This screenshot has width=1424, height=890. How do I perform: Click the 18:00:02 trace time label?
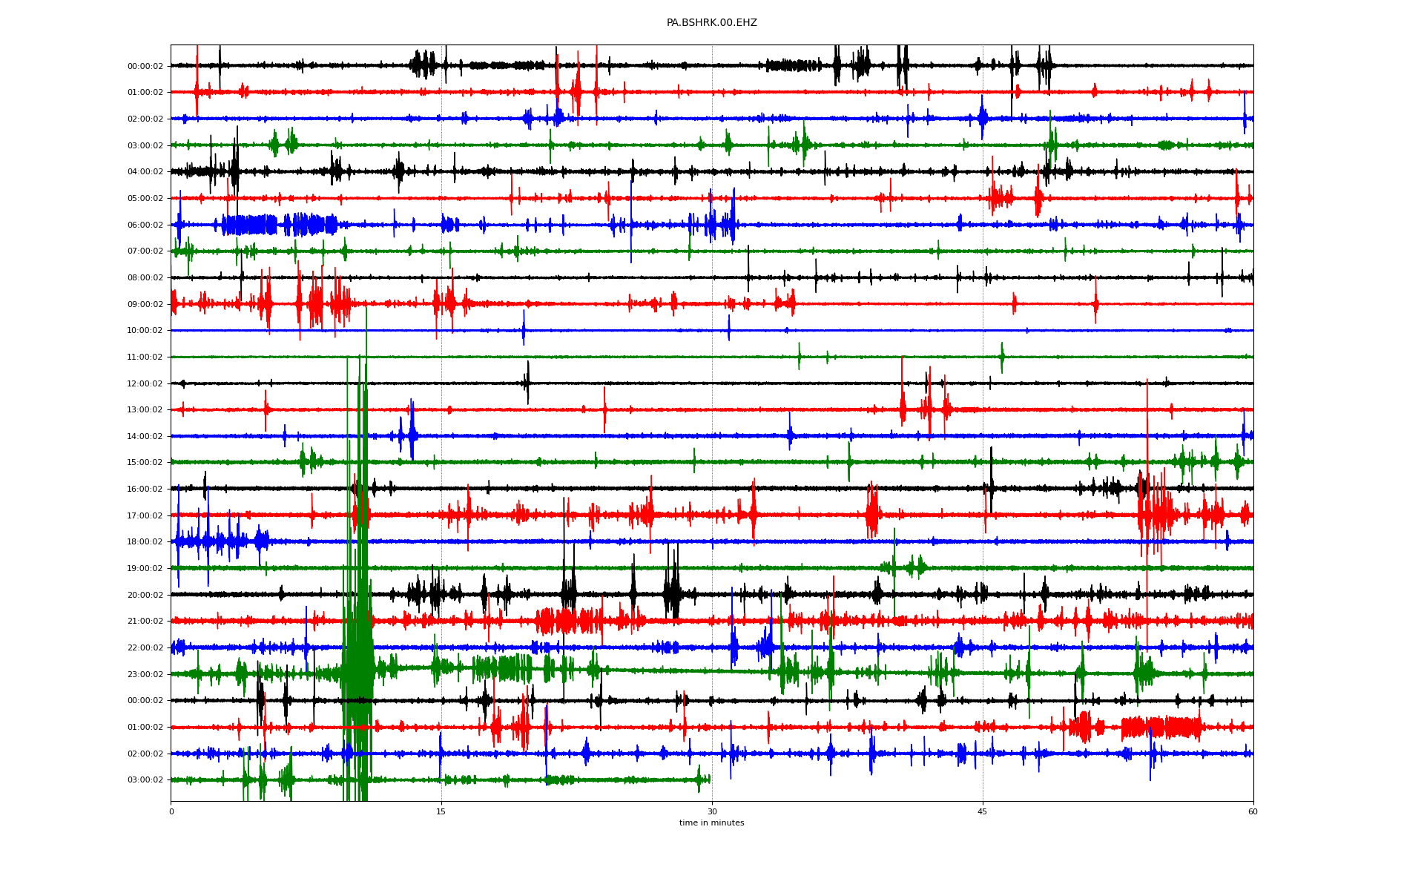click(x=145, y=542)
